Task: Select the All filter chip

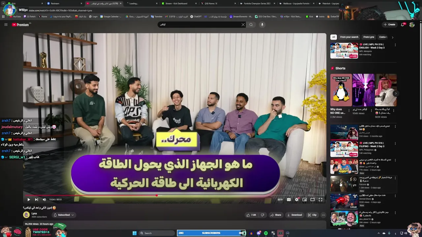Action: [x=334, y=37]
